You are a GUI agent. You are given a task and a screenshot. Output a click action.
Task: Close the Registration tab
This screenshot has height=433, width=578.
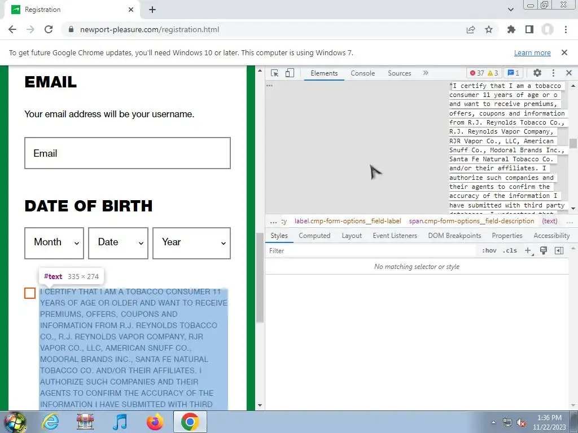pyautogui.click(x=131, y=10)
